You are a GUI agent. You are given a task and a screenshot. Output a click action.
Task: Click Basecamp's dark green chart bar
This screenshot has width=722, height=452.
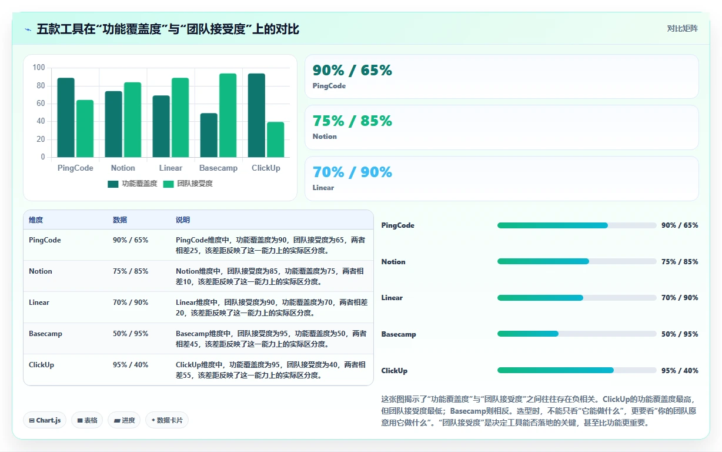pos(209,135)
